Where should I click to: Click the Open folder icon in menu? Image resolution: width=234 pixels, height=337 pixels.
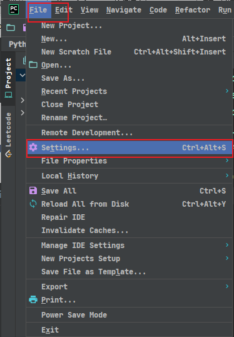point(33,65)
